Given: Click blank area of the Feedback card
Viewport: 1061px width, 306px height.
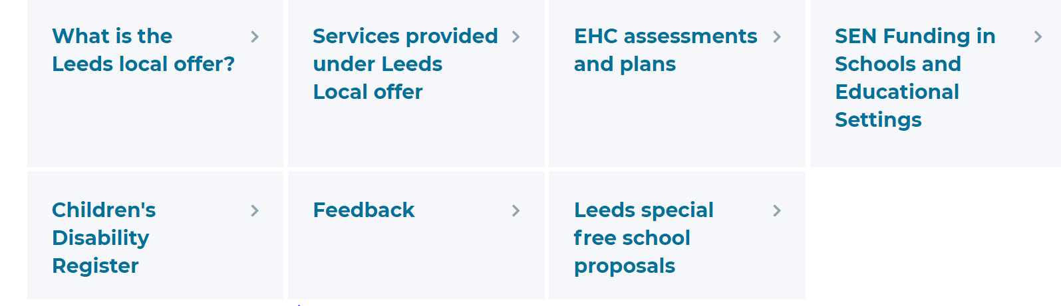Looking at the screenshot, I should [416, 262].
